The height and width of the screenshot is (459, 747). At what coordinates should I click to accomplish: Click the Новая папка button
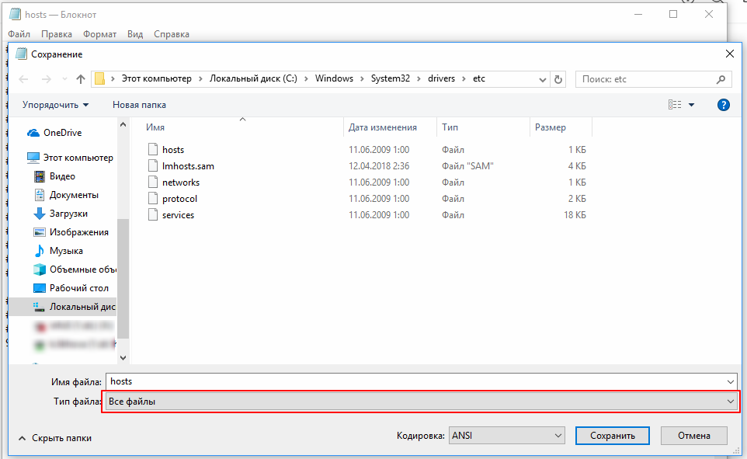[139, 105]
